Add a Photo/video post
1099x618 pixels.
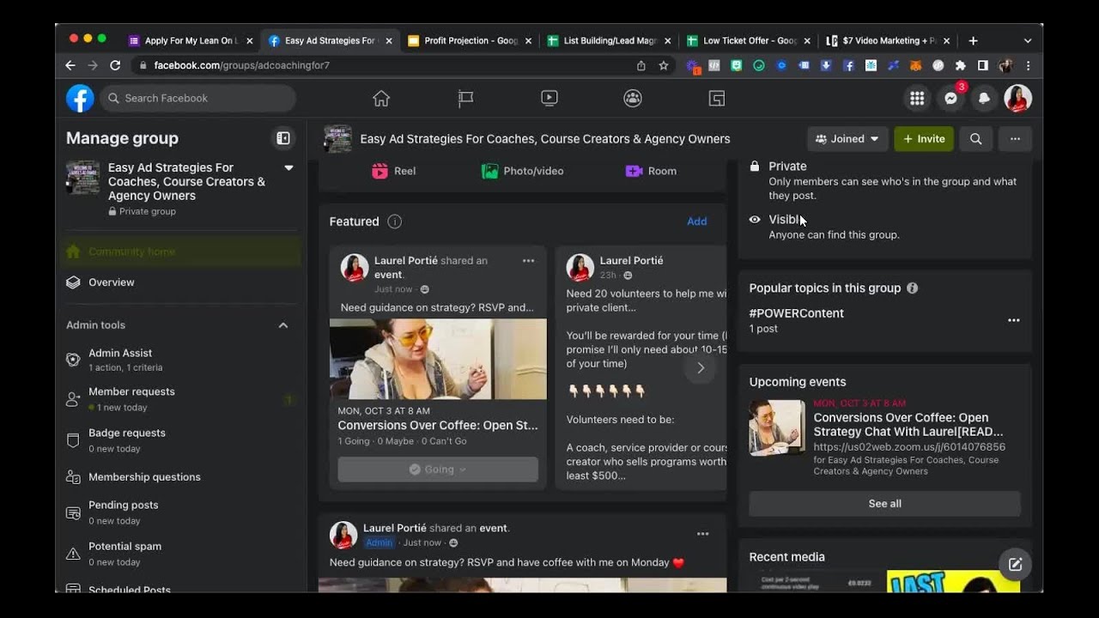pos(522,171)
